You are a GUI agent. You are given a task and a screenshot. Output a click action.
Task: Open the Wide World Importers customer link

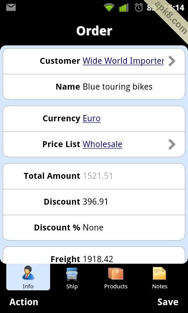[123, 61]
